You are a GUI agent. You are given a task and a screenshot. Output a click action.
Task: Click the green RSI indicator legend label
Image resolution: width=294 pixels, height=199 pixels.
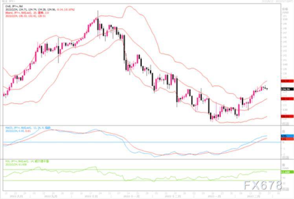[27, 161]
